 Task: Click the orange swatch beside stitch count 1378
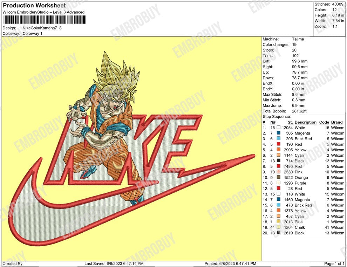coord(278,210)
